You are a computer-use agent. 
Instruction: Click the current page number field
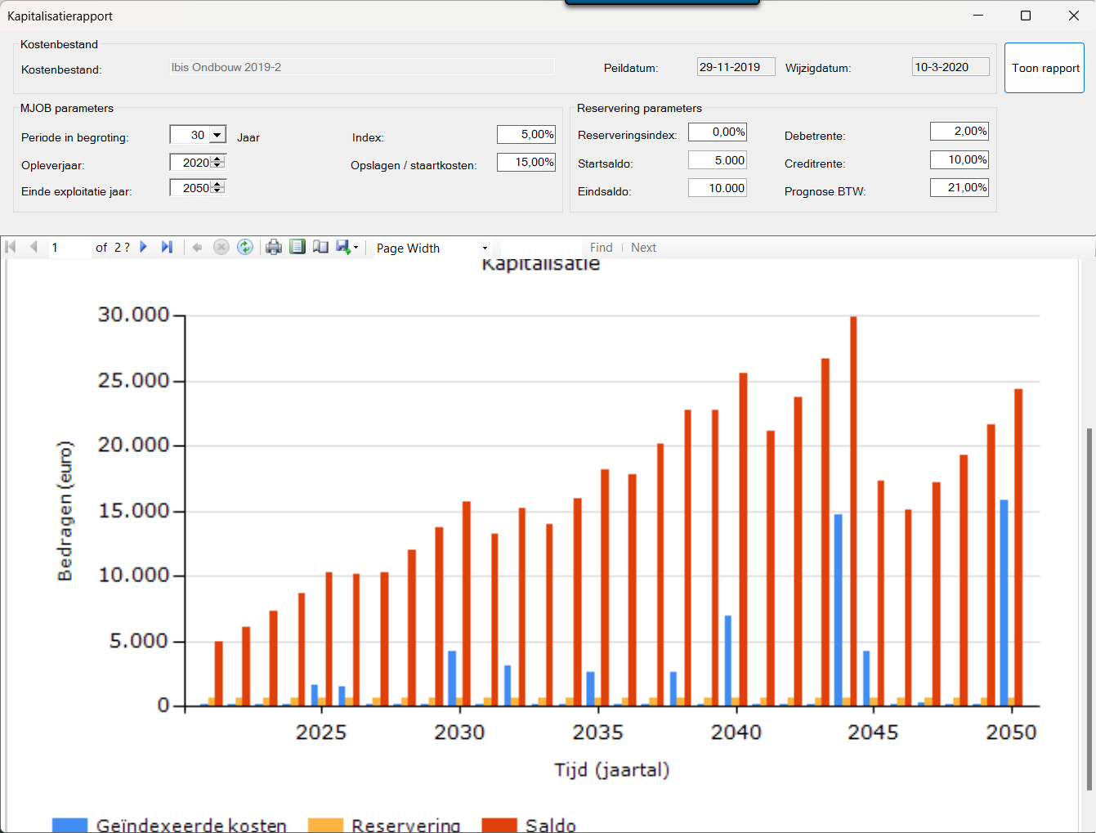pos(70,248)
